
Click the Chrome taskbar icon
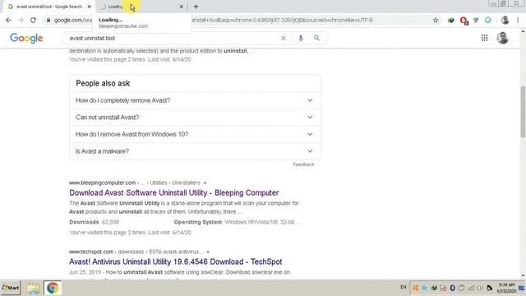coord(53,288)
